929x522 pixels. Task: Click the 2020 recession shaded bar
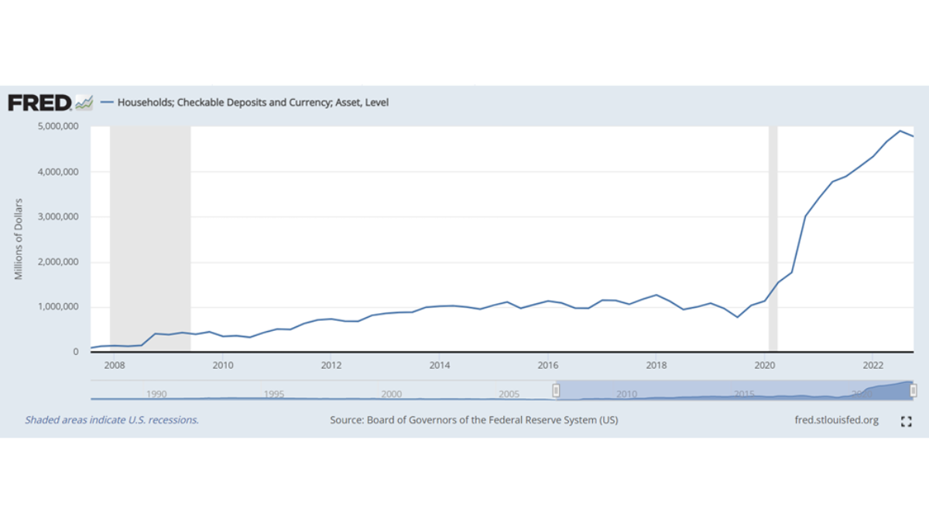773,239
